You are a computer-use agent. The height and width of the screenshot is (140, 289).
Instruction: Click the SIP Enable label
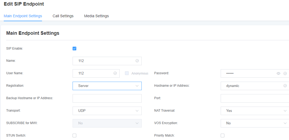pos(15,49)
